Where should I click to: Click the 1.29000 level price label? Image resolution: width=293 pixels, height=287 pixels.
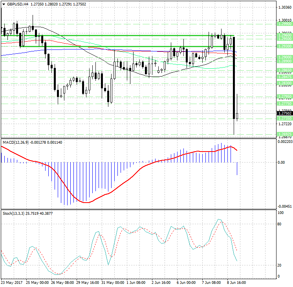click(x=285, y=57)
